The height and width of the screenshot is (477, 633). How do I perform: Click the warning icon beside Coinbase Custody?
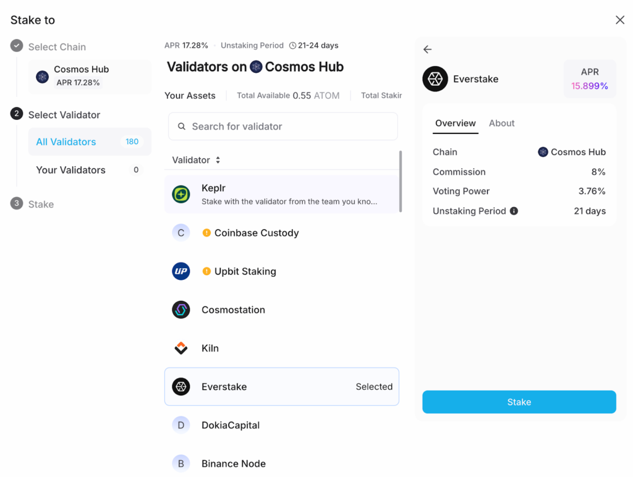tap(206, 233)
